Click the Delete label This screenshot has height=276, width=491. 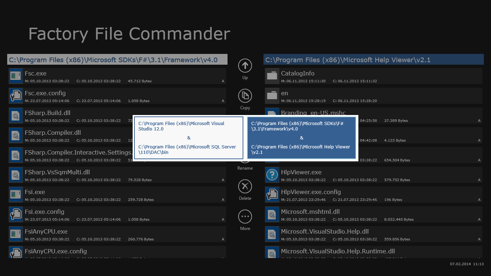(245, 198)
